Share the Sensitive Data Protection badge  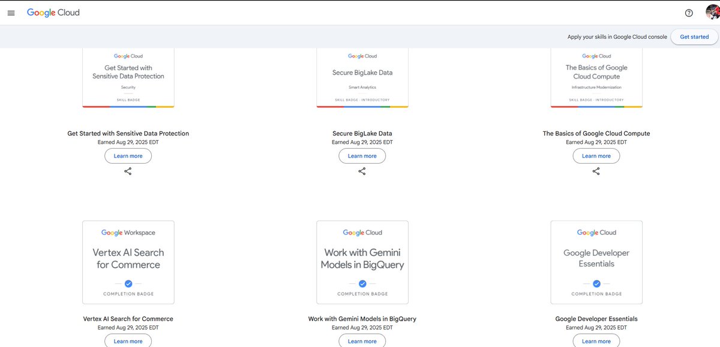pos(128,171)
